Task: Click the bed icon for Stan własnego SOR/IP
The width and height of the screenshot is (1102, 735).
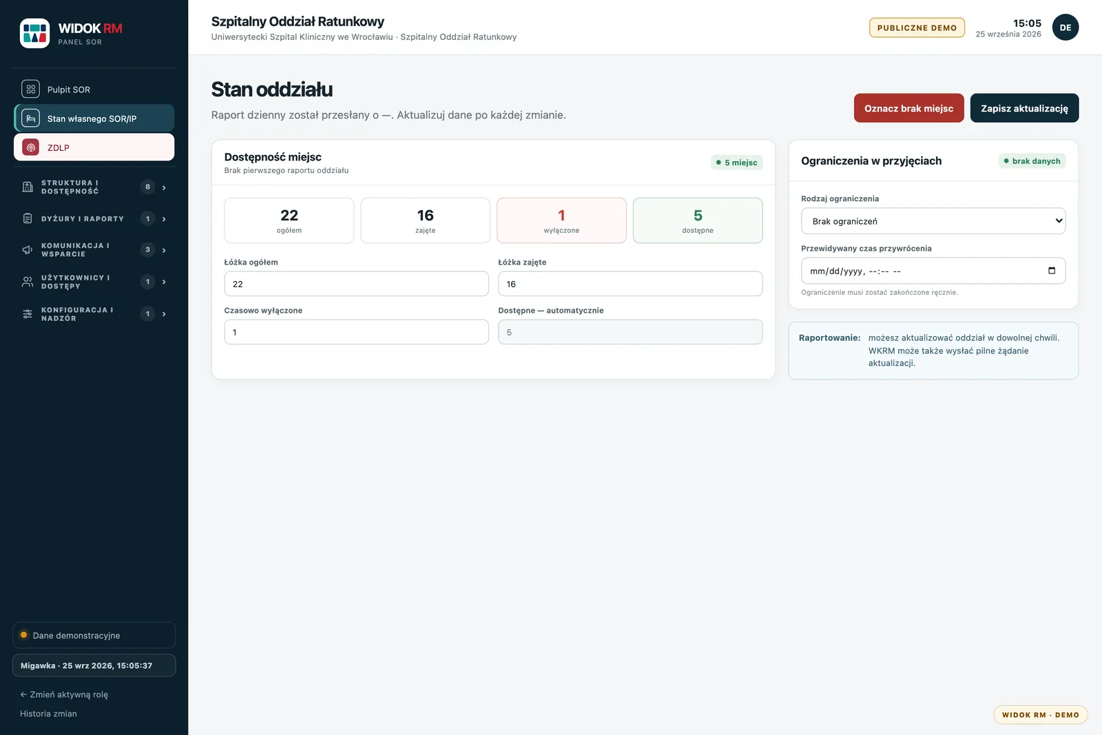Action: click(x=30, y=118)
